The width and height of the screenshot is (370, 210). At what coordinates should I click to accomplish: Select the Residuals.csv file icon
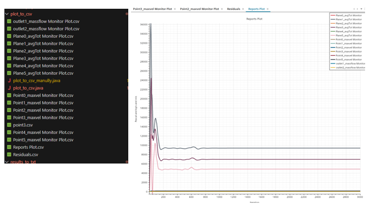(x=9, y=155)
